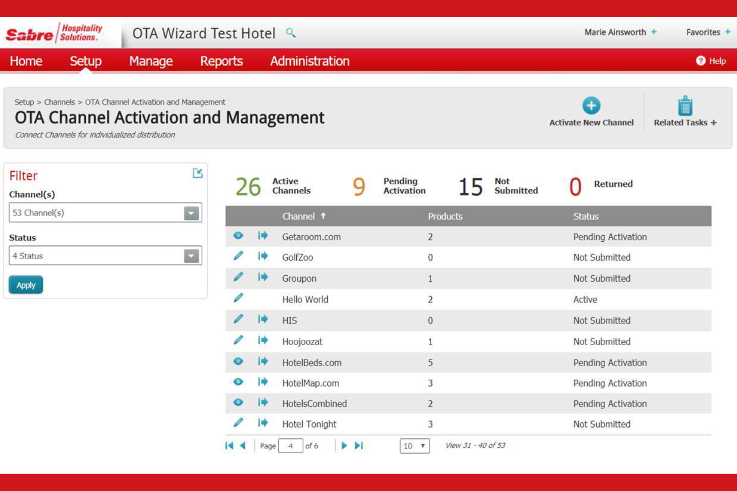
Task: Click the submit arrow icon for HotelsCombined
Action: coord(263,402)
